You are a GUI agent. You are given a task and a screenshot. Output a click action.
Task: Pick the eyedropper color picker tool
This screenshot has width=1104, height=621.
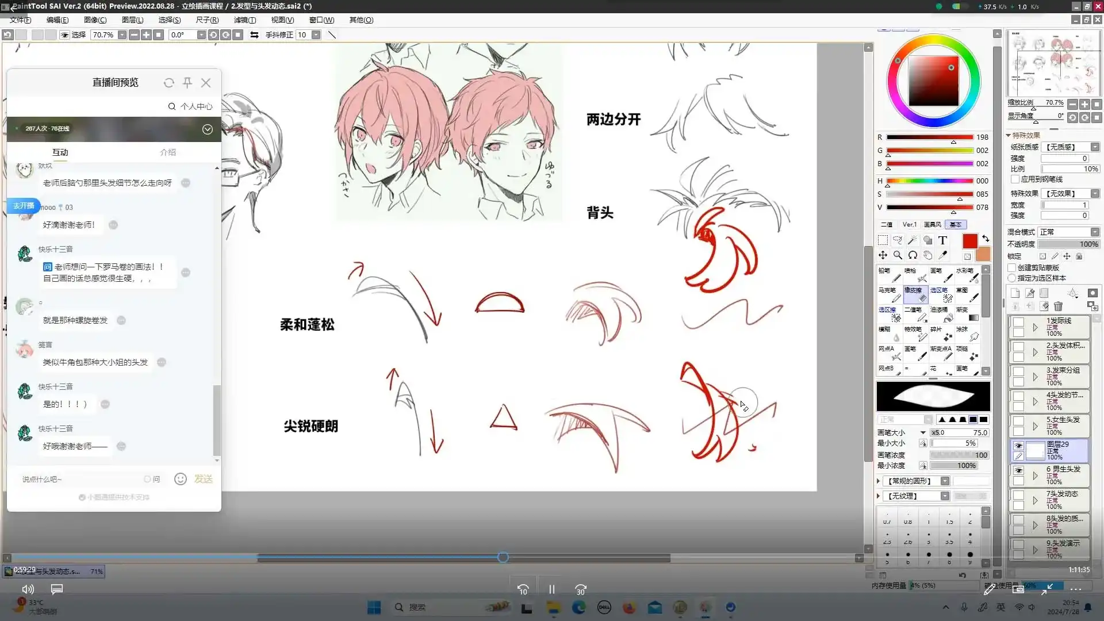(943, 255)
